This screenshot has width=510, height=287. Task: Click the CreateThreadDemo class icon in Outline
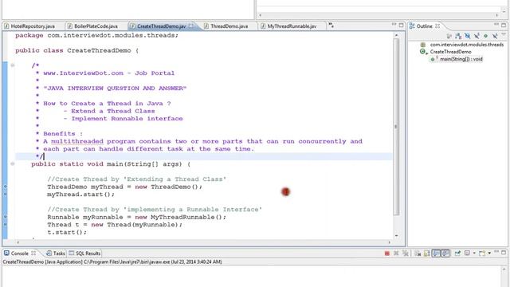pos(422,51)
